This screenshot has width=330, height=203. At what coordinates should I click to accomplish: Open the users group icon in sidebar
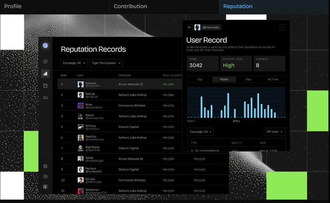[x=45, y=97]
